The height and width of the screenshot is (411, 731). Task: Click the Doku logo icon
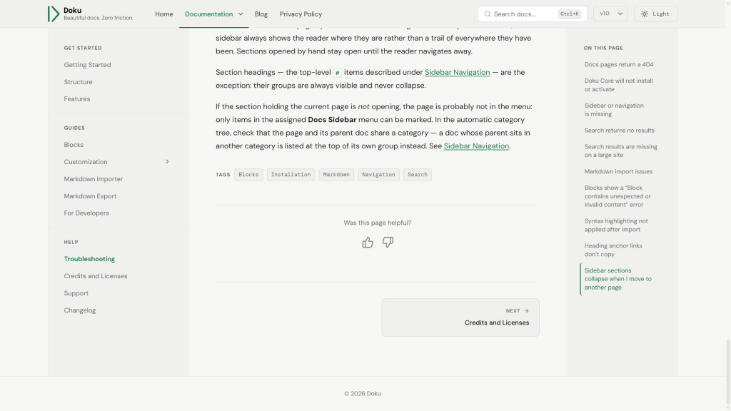[x=54, y=14]
